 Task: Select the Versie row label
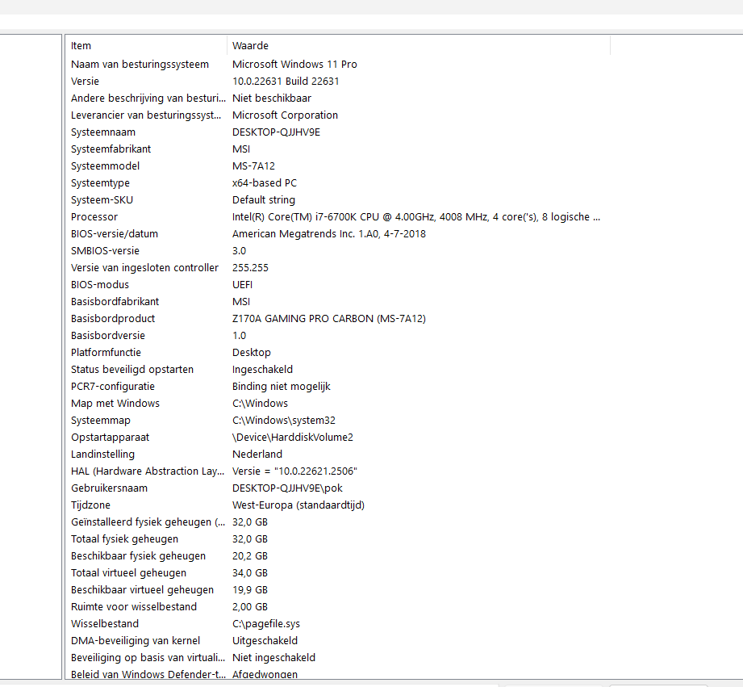click(x=85, y=82)
